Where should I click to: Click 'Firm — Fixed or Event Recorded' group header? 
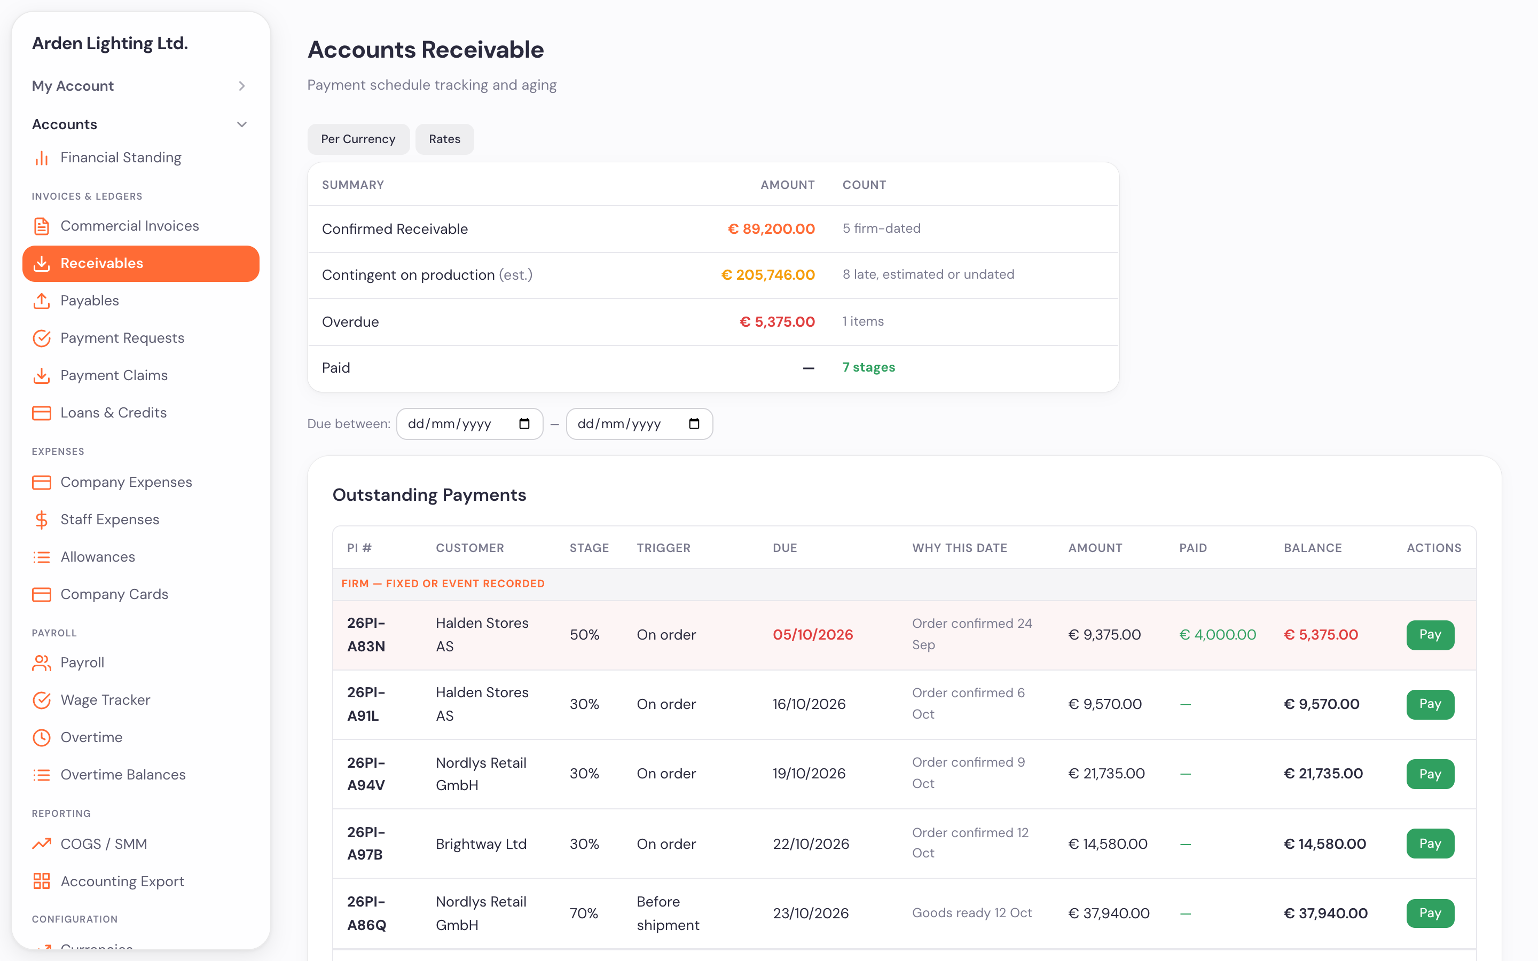(x=443, y=584)
